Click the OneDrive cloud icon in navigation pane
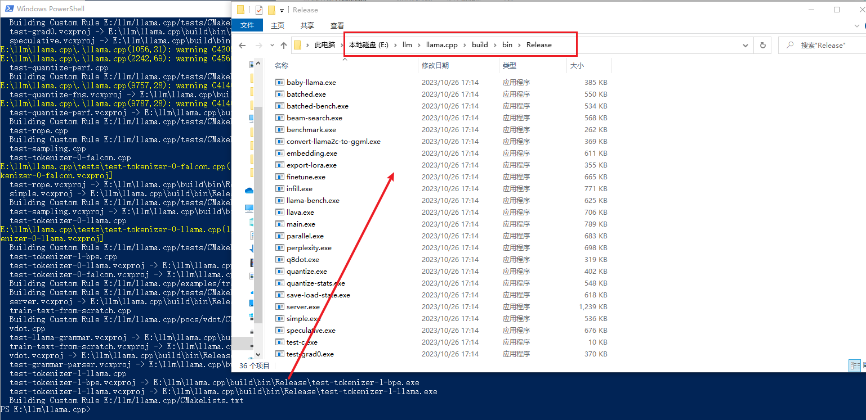866x420 pixels. pos(249,191)
